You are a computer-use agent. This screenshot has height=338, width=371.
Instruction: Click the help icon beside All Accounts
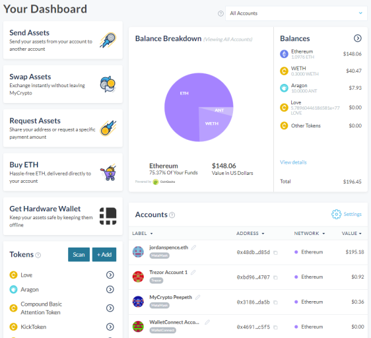point(220,13)
